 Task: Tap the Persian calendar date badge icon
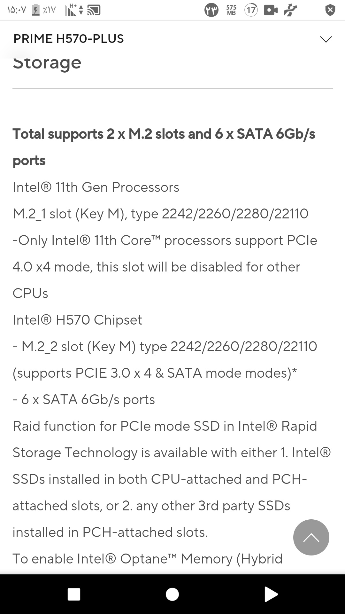[211, 10]
